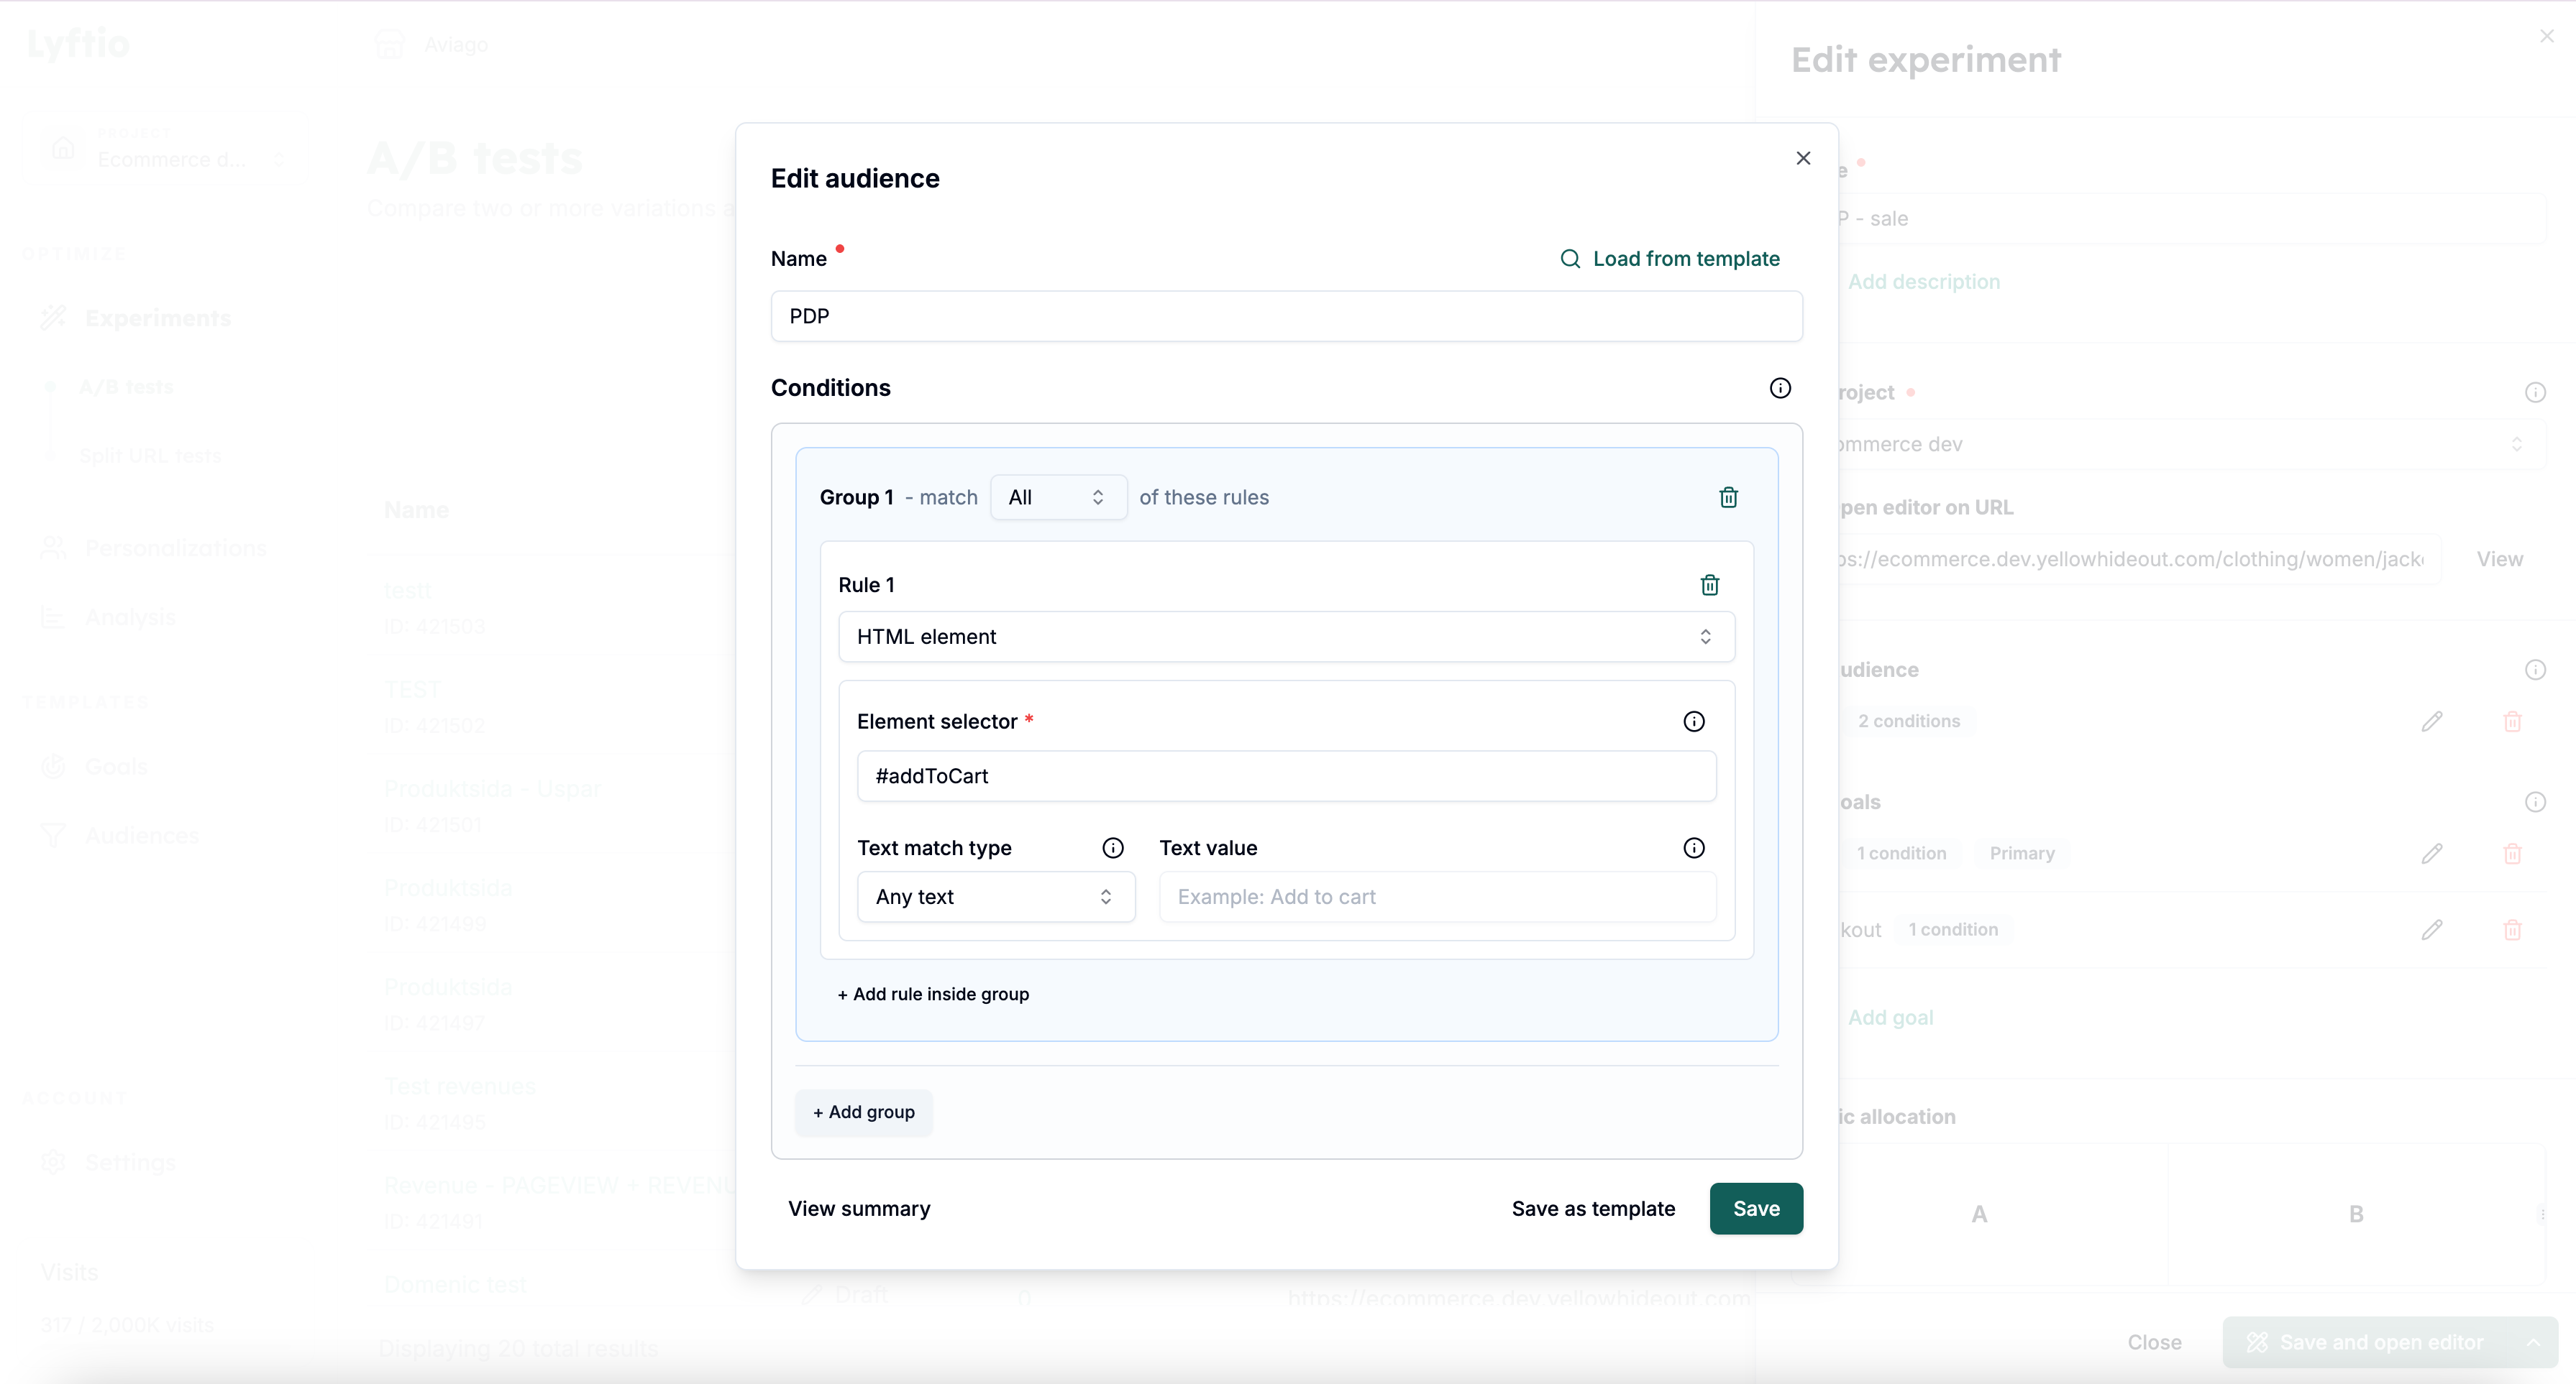This screenshot has height=1384, width=2576.
Task: Click the Project field info icon
Action: (x=2535, y=392)
